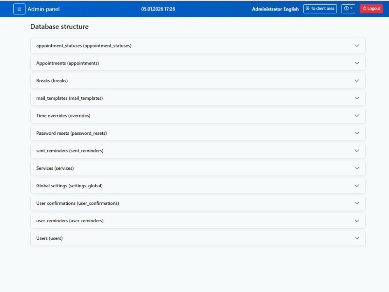The image size is (389, 292).
Task: Expand the Password resets table chevron
Action: click(x=357, y=133)
